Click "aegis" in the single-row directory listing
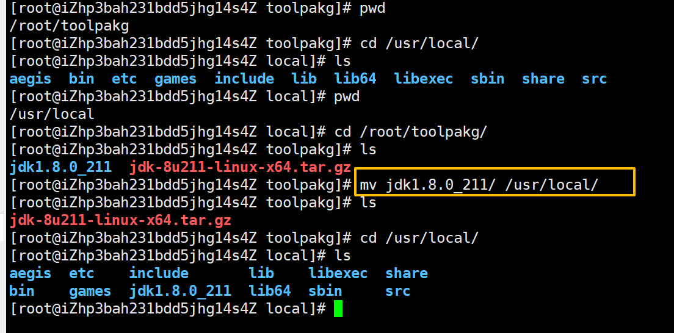 pos(31,79)
